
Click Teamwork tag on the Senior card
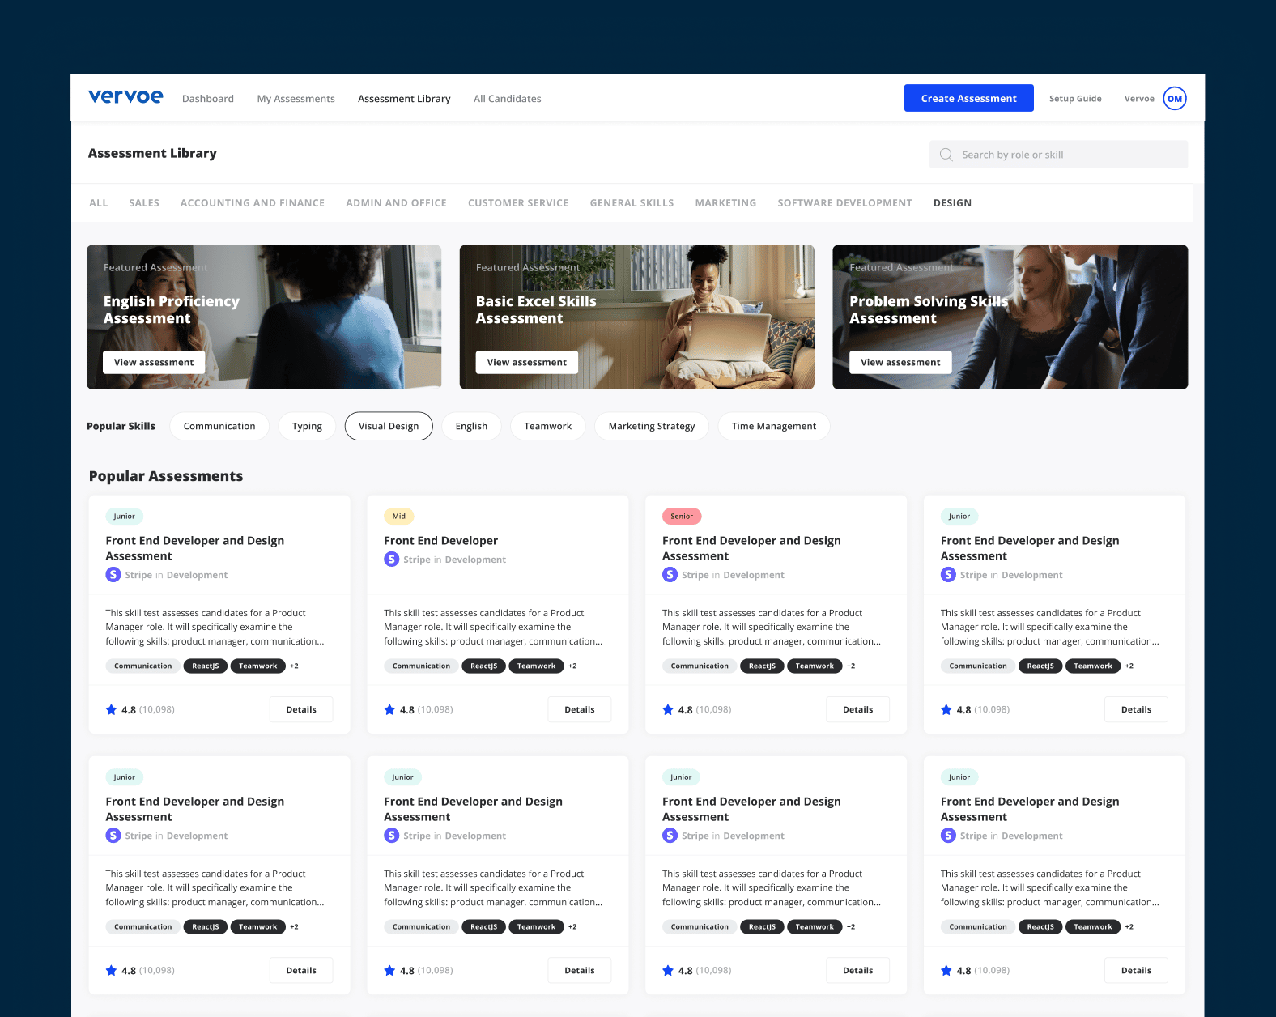815,666
